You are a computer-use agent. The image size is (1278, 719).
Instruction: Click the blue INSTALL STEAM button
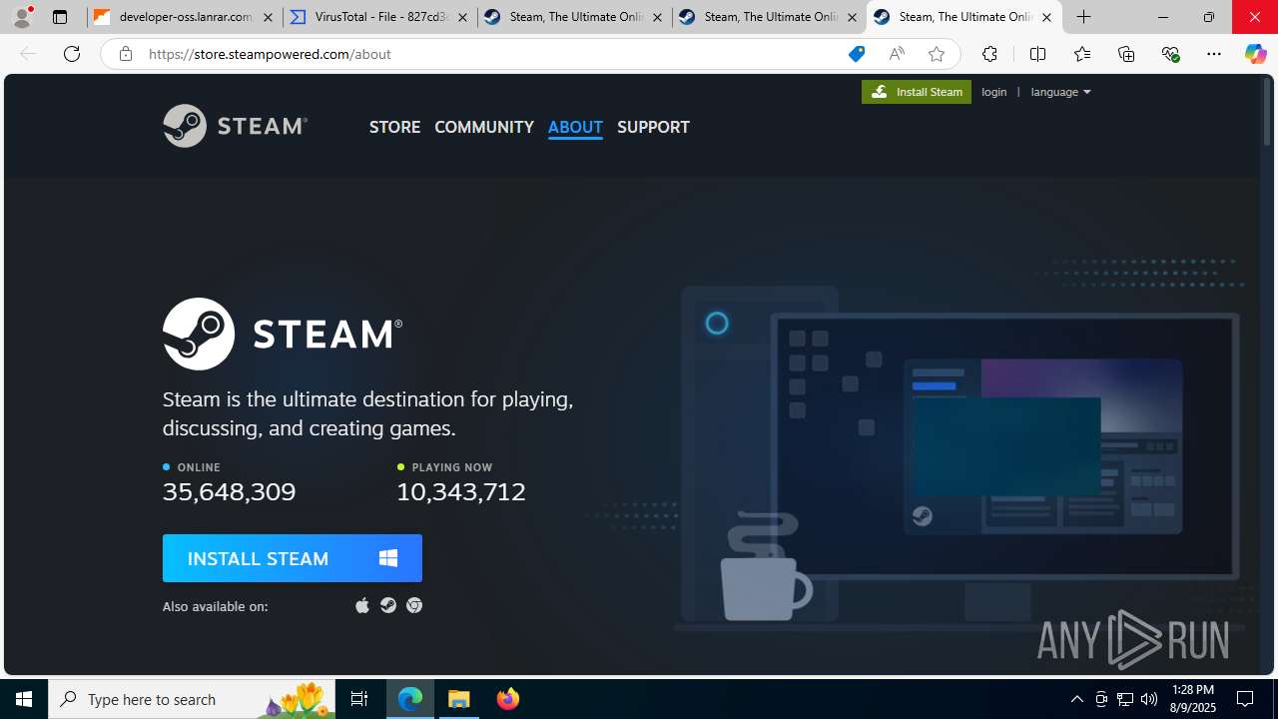[x=293, y=558]
